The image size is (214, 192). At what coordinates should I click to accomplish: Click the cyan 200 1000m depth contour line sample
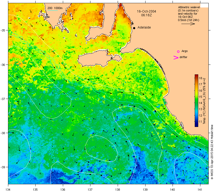pos(52,10)
